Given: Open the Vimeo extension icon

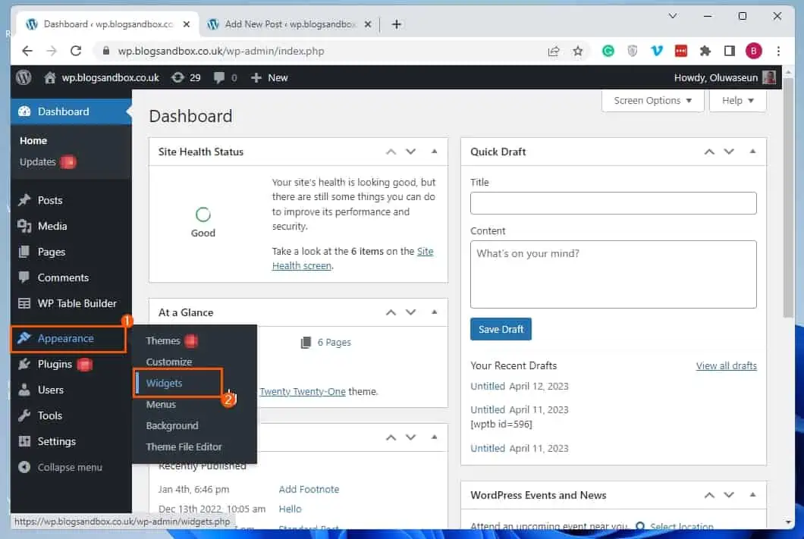Looking at the screenshot, I should click(x=656, y=51).
